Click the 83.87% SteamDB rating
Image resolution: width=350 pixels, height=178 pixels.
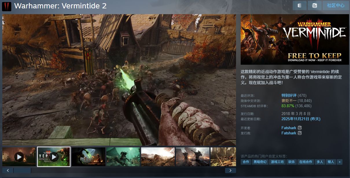click(288, 106)
